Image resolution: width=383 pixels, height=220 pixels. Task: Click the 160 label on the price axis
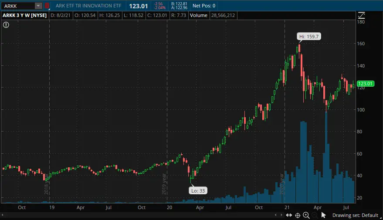click(x=361, y=44)
